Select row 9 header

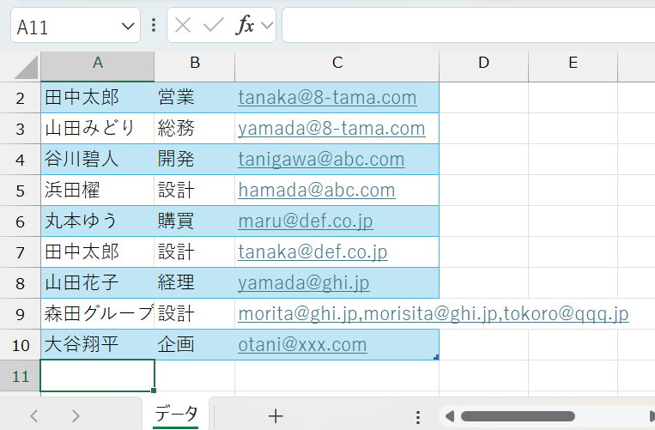(x=20, y=313)
